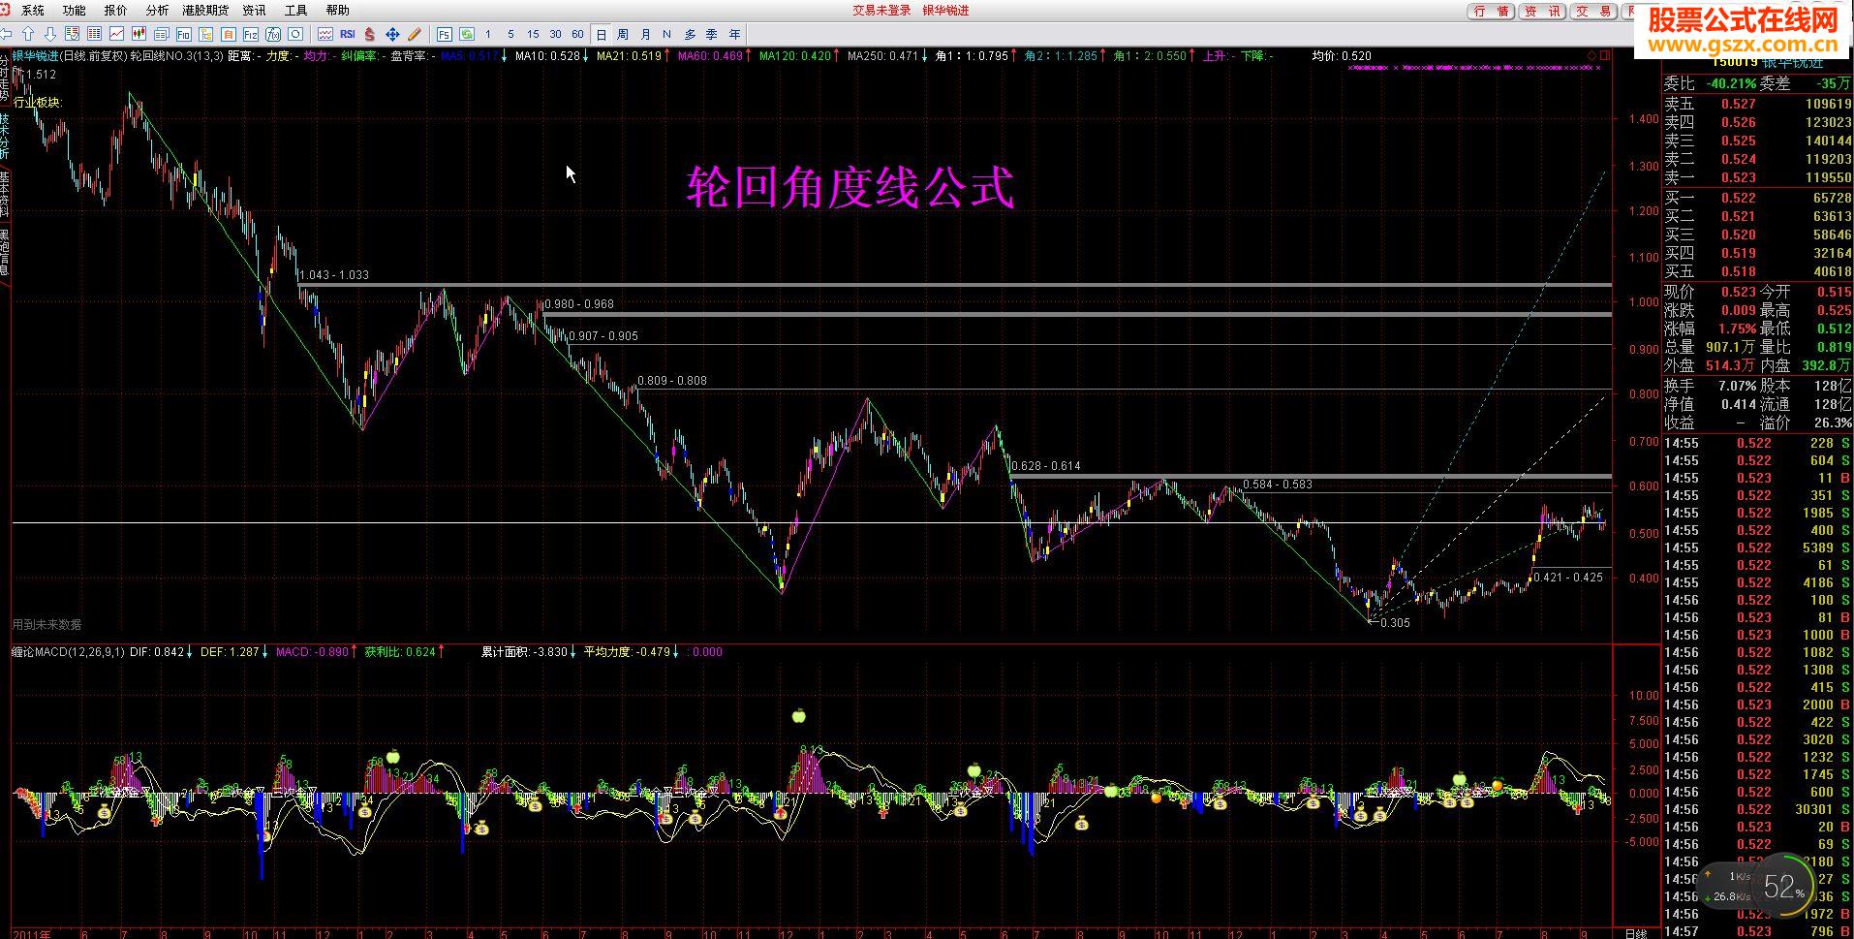
Task: Open the 港股期货 menu
Action: pos(205,11)
